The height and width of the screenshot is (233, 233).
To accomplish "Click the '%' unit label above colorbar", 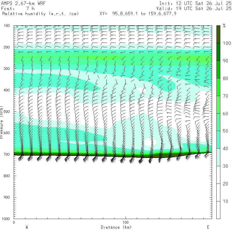I will pyautogui.click(x=224, y=26).
